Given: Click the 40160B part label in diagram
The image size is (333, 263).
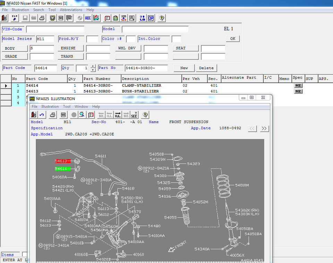Looking at the screenshot, I should point(81,254).
